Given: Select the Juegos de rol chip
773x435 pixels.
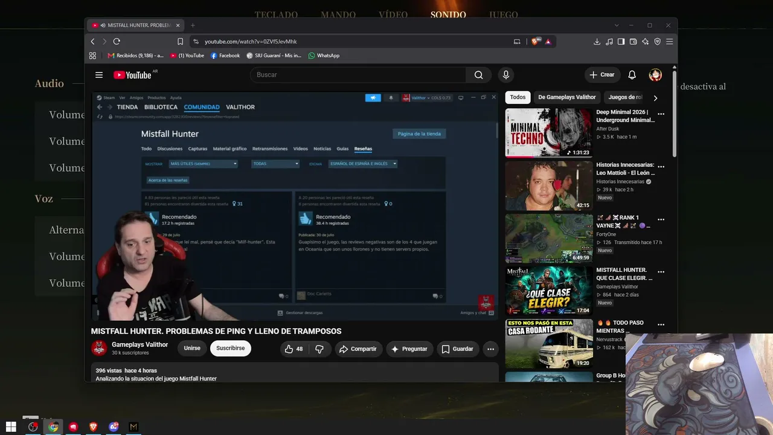Looking at the screenshot, I should click(x=625, y=97).
